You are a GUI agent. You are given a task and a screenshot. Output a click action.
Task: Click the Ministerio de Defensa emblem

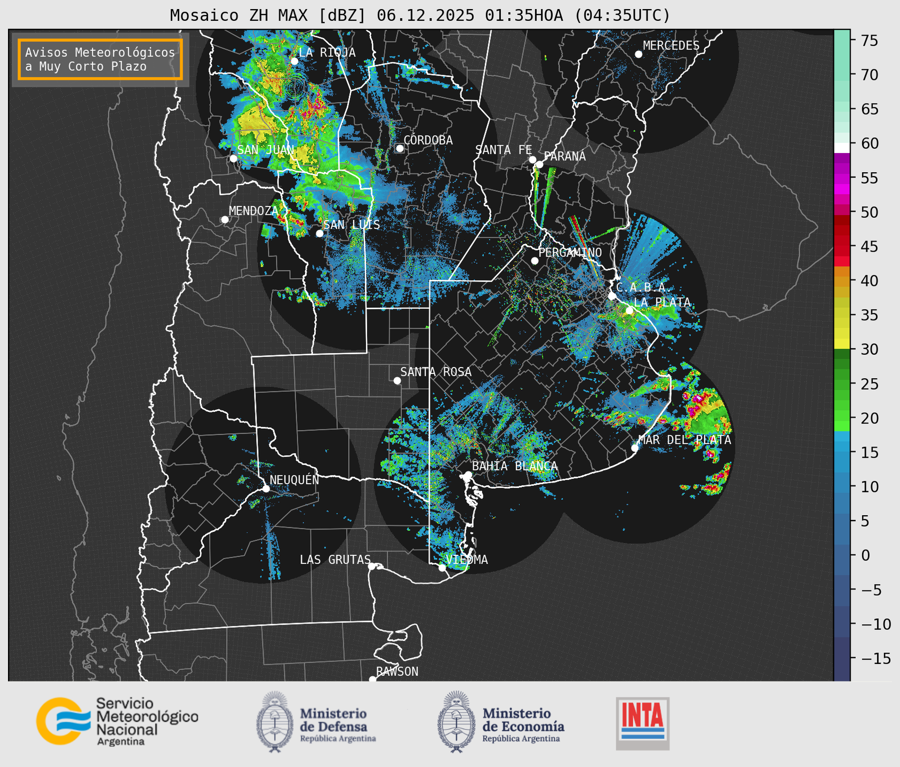(x=275, y=722)
